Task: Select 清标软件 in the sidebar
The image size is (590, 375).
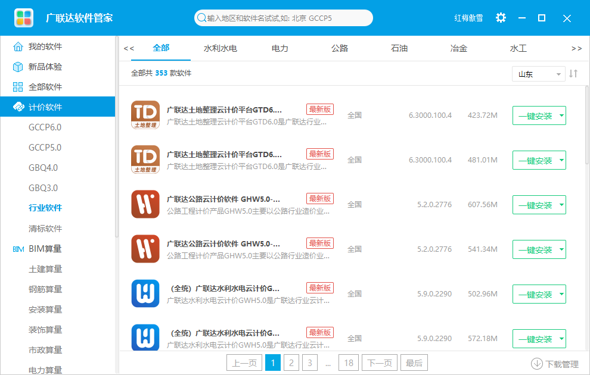Action: click(45, 229)
